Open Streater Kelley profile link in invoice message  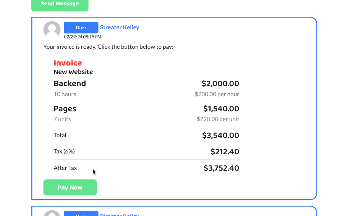pyautogui.click(x=120, y=27)
